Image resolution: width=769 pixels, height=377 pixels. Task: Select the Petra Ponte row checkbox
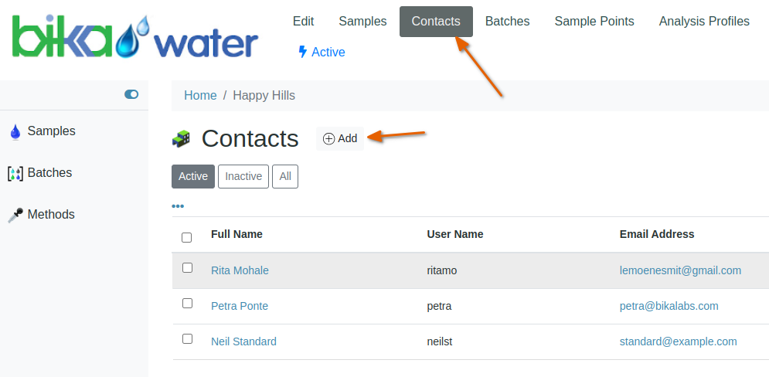pyautogui.click(x=187, y=304)
